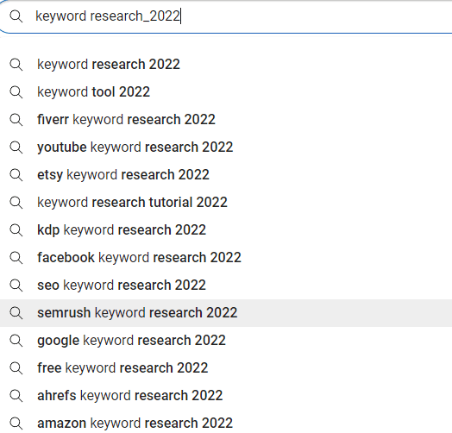The height and width of the screenshot is (433, 452).
Task: Click search icon beside free keyword suggestion
Action: (x=16, y=368)
